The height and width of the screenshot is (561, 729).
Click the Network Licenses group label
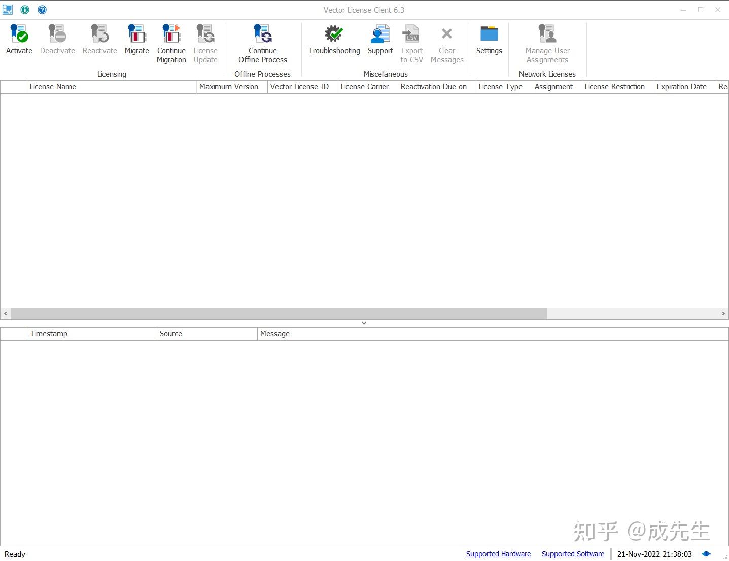(x=547, y=74)
